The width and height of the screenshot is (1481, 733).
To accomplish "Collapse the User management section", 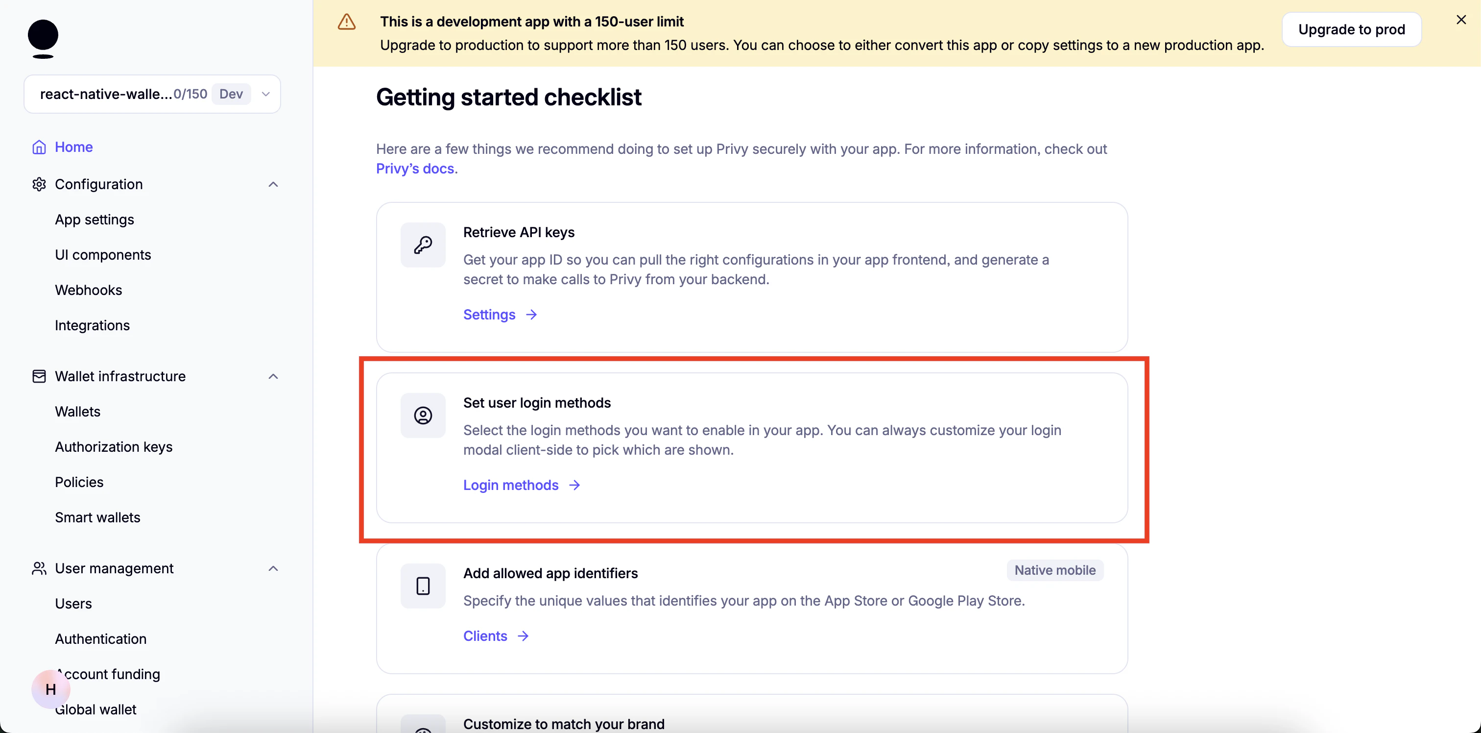I will [273, 568].
